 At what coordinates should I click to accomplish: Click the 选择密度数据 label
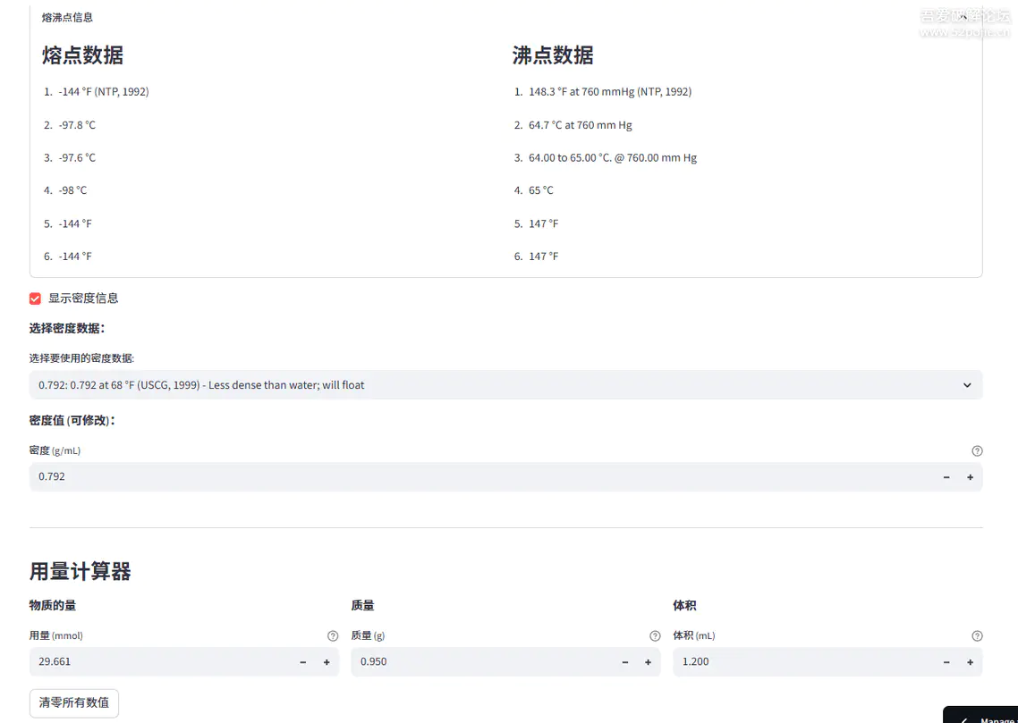click(67, 328)
